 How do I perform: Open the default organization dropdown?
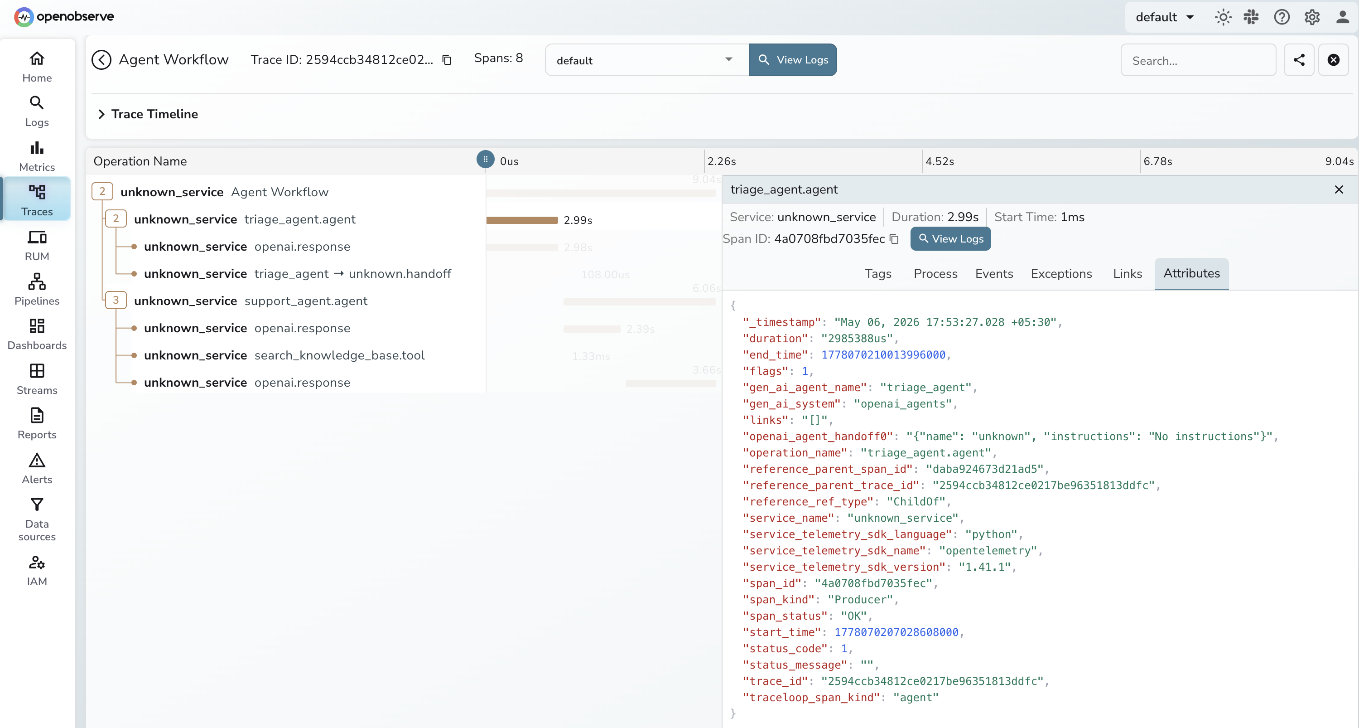click(1164, 17)
